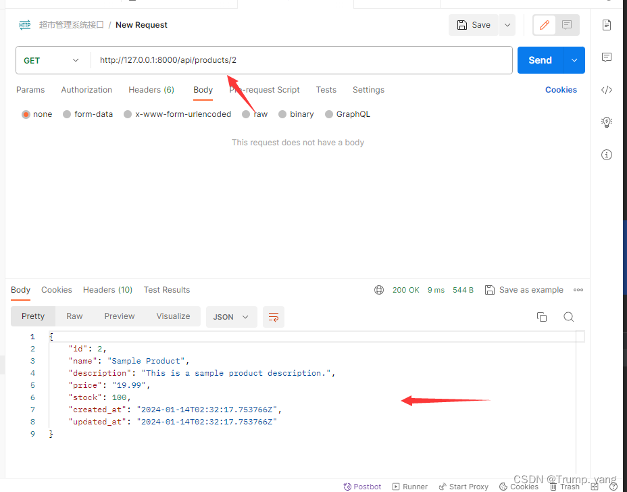Open the response more options ellipsis
The image size is (627, 492).
click(x=578, y=290)
